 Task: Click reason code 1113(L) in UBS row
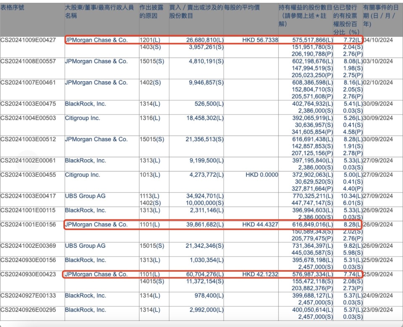point(149,196)
